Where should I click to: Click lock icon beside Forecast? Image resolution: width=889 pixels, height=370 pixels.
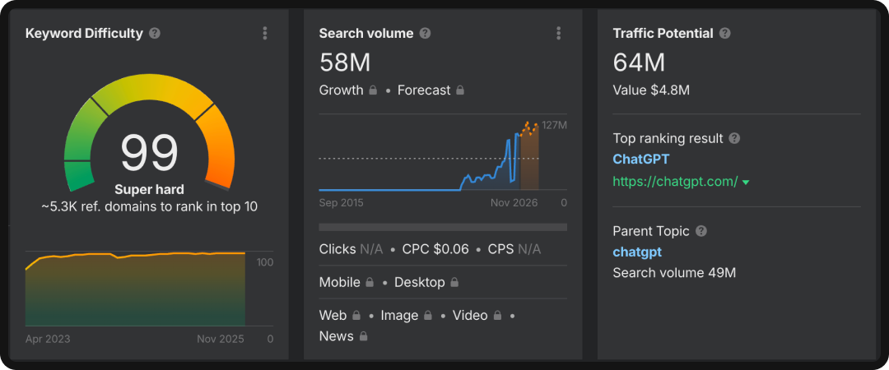[x=460, y=90]
